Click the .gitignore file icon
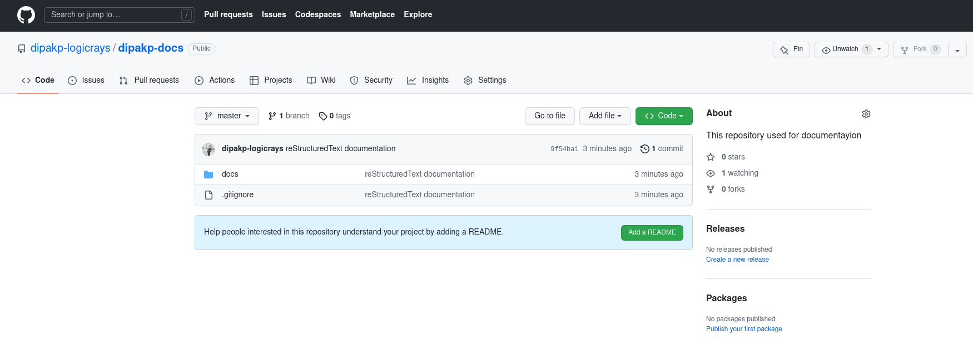The image size is (973, 349). [x=209, y=195]
